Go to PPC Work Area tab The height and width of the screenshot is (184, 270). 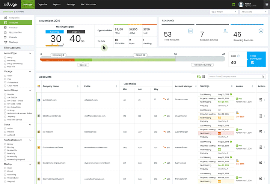pyautogui.click(x=88, y=5)
